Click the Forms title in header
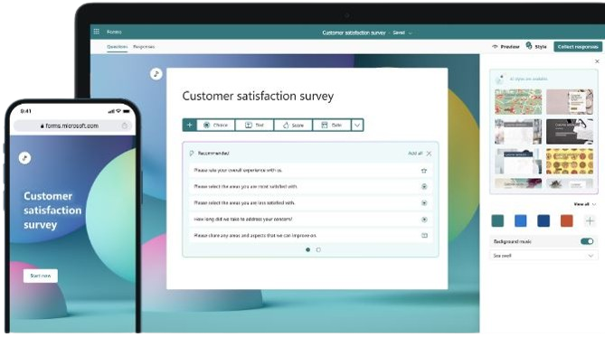 coord(114,32)
